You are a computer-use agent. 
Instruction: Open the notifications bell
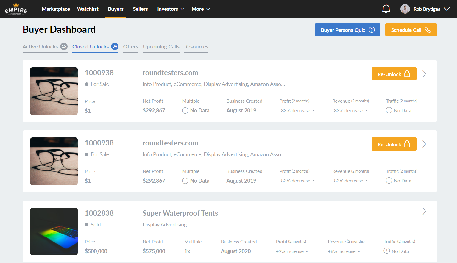pyautogui.click(x=386, y=9)
